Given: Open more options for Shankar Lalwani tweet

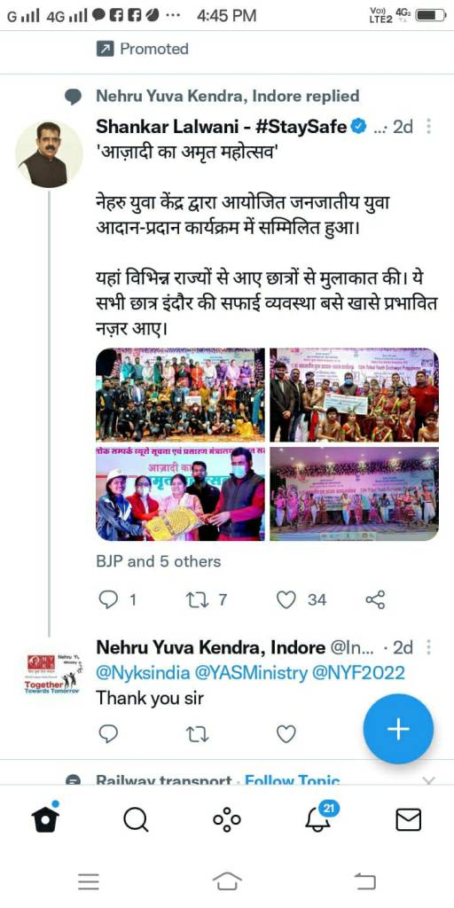Looking at the screenshot, I should [428, 126].
